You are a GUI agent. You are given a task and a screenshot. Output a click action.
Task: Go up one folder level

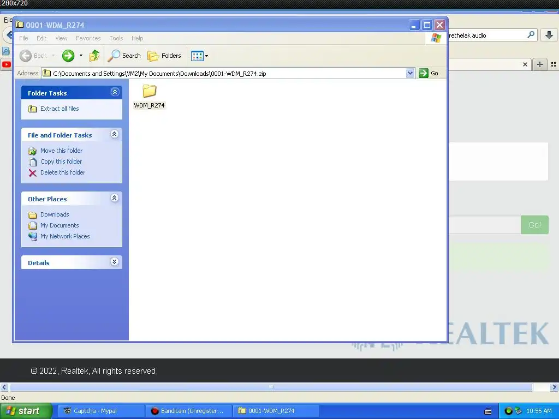point(94,56)
